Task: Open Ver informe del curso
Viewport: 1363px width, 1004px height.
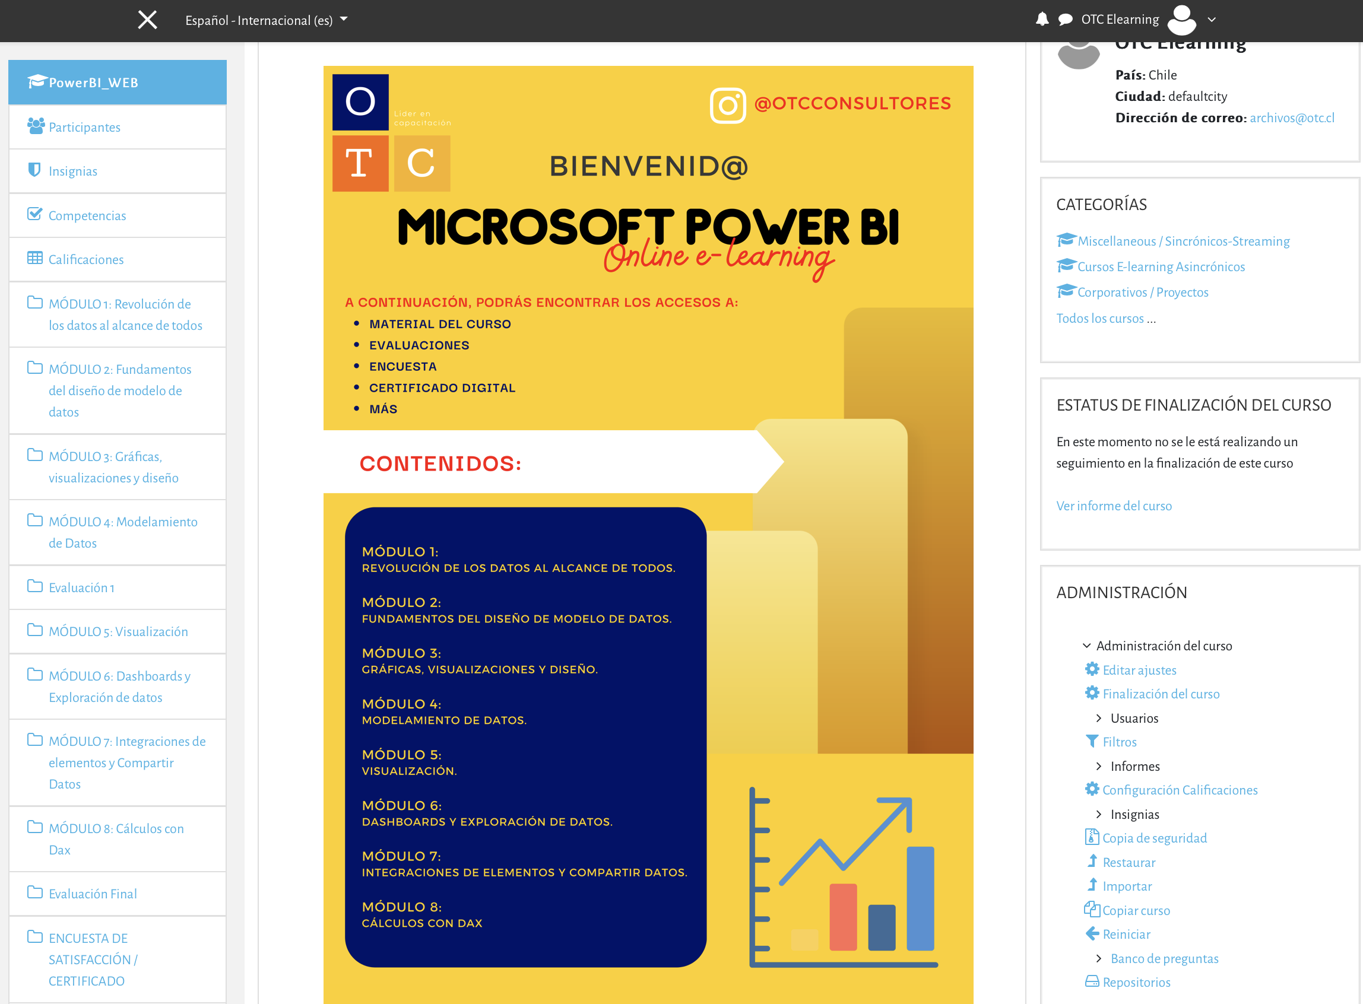Action: (x=1114, y=506)
